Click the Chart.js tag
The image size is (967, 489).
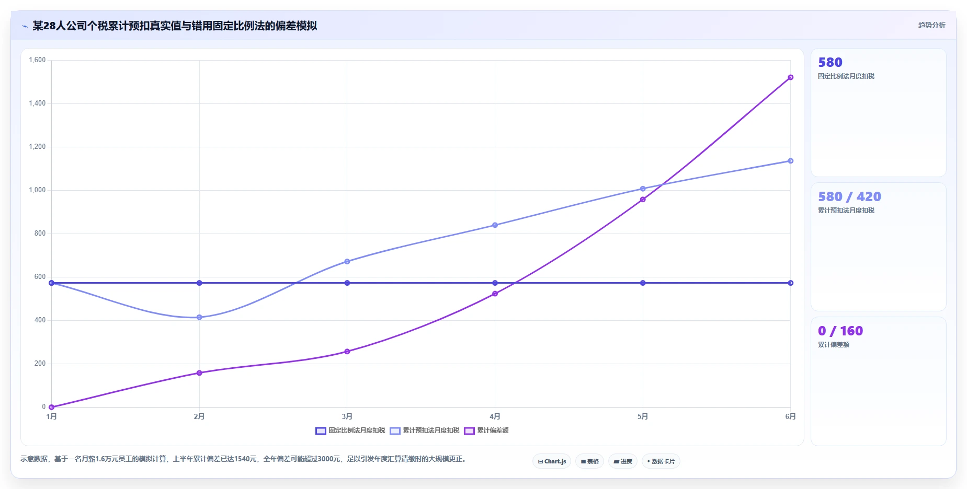pos(552,461)
